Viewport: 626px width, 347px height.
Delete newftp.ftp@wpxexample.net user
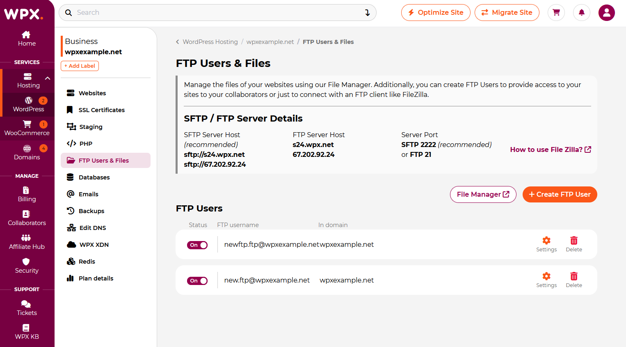click(x=574, y=244)
